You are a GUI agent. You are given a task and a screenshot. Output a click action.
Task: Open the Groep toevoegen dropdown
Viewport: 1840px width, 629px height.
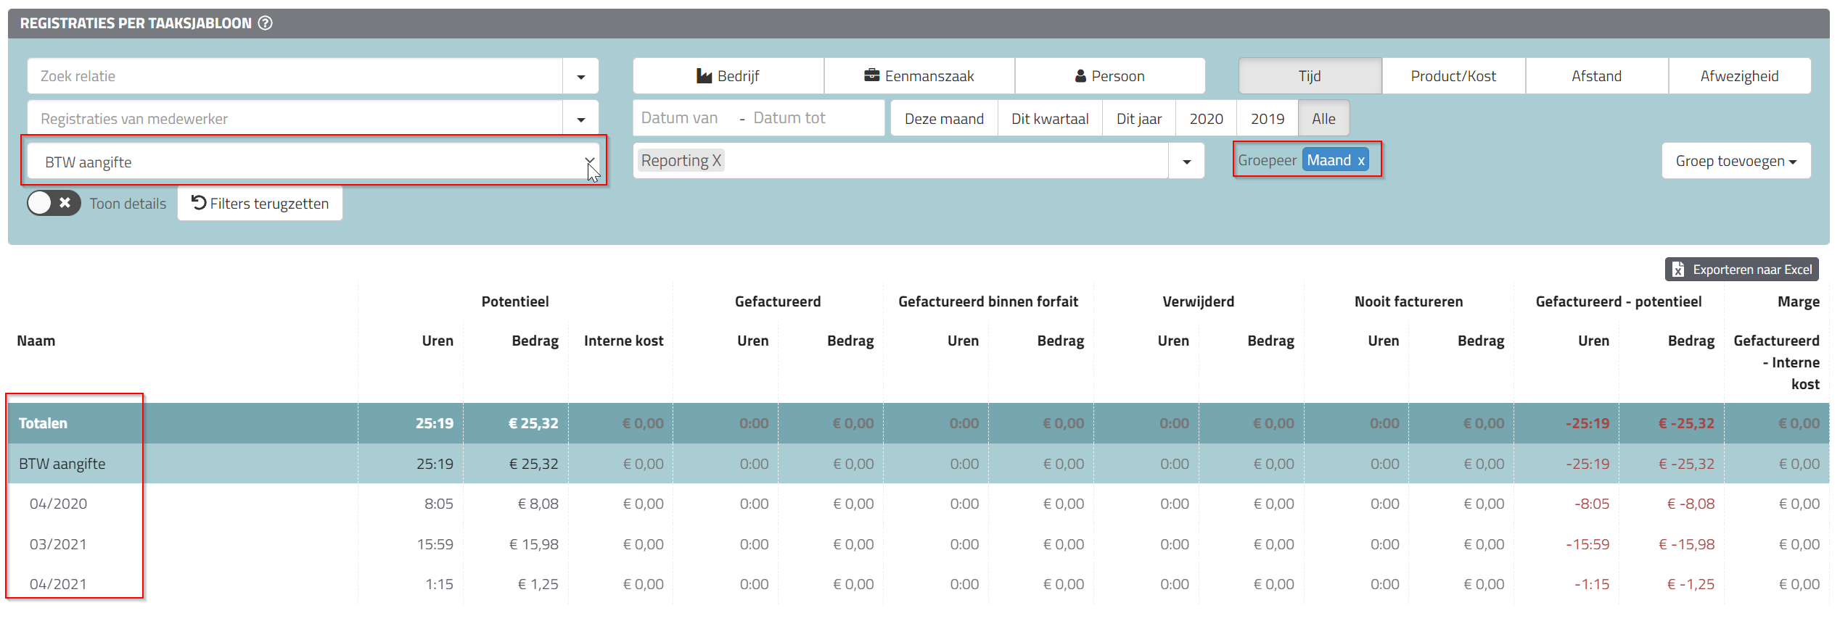click(x=1736, y=161)
